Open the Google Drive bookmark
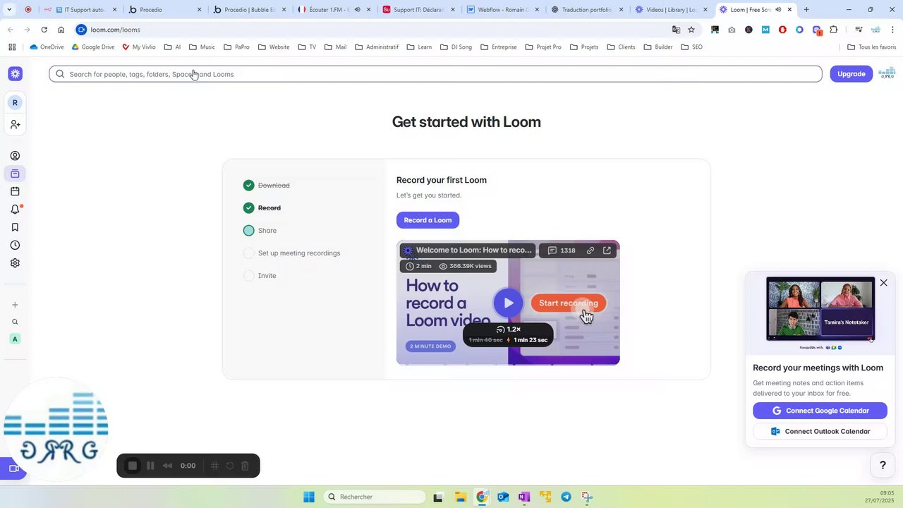The width and height of the screenshot is (903, 508). 92,47
